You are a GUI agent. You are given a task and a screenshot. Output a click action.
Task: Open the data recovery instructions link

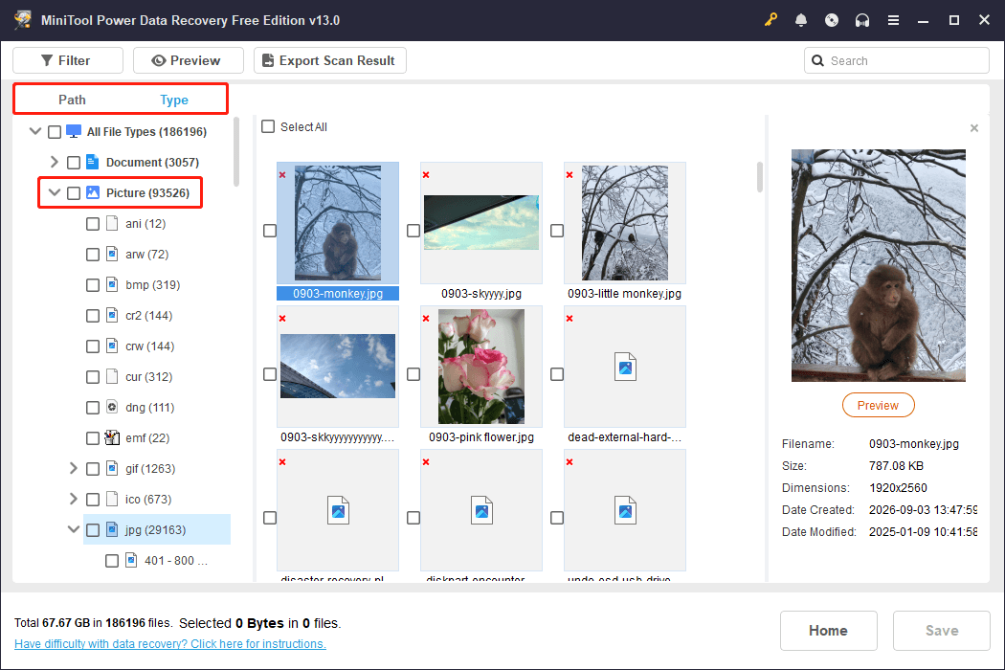coord(170,644)
